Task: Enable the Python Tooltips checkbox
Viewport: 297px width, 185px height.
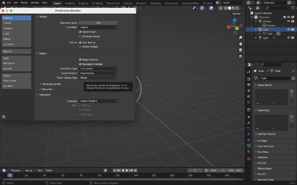Action: 80,47
